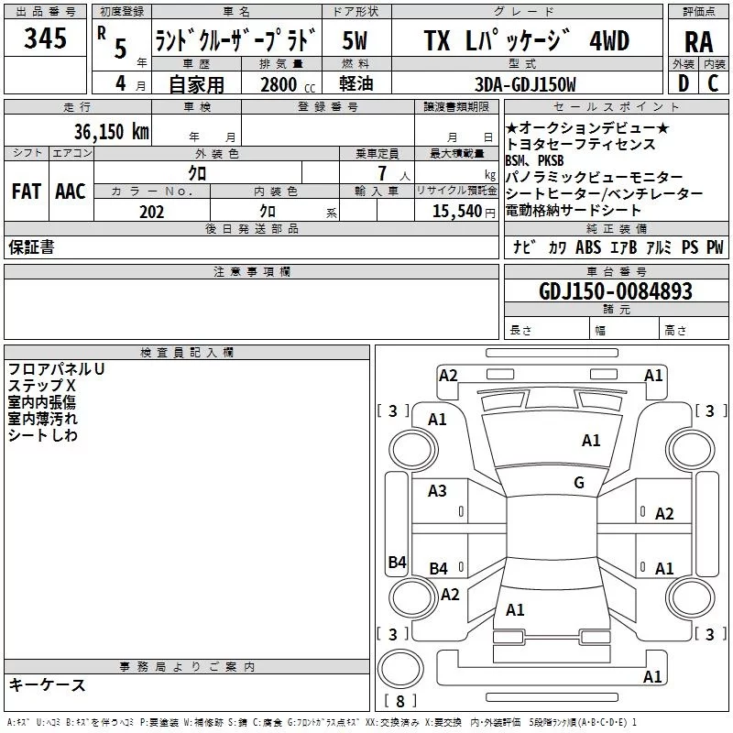Select the B4 mark on the rear door
The image size is (733, 733).
click(x=438, y=568)
